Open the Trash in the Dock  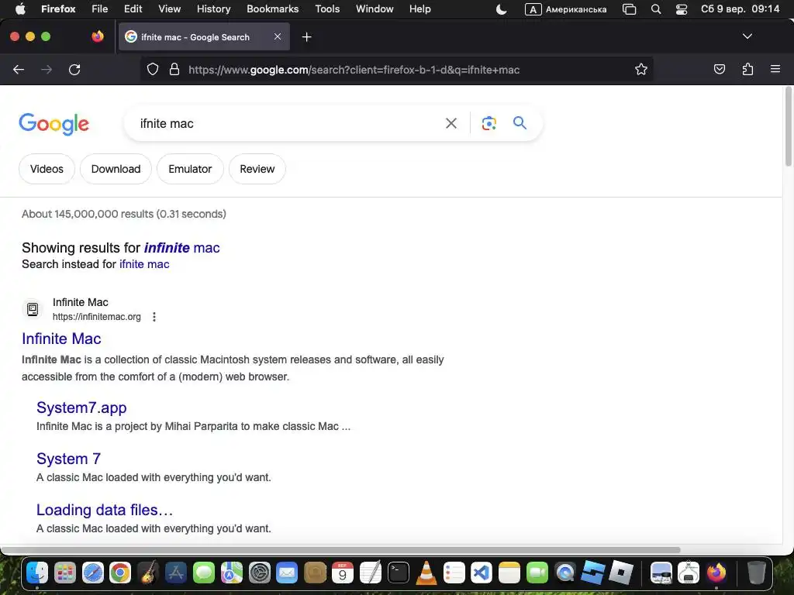tap(756, 573)
